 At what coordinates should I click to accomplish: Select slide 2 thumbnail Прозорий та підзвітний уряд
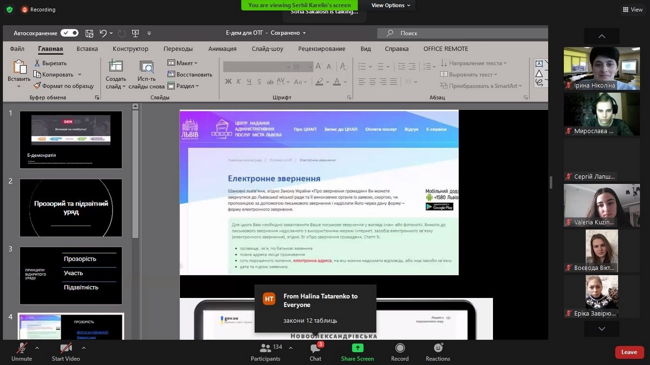[71, 208]
